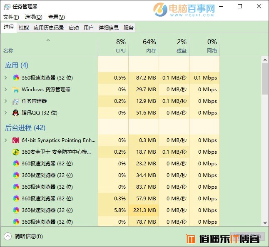Image resolution: width=269 pixels, height=247 pixels.
Task: Open the 选项(O) menu
Action: click(34, 17)
